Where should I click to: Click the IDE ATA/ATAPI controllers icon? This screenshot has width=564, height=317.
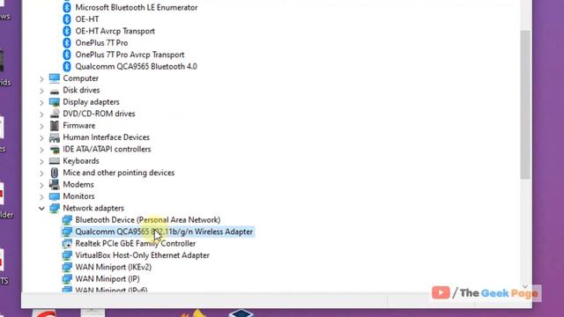point(55,149)
